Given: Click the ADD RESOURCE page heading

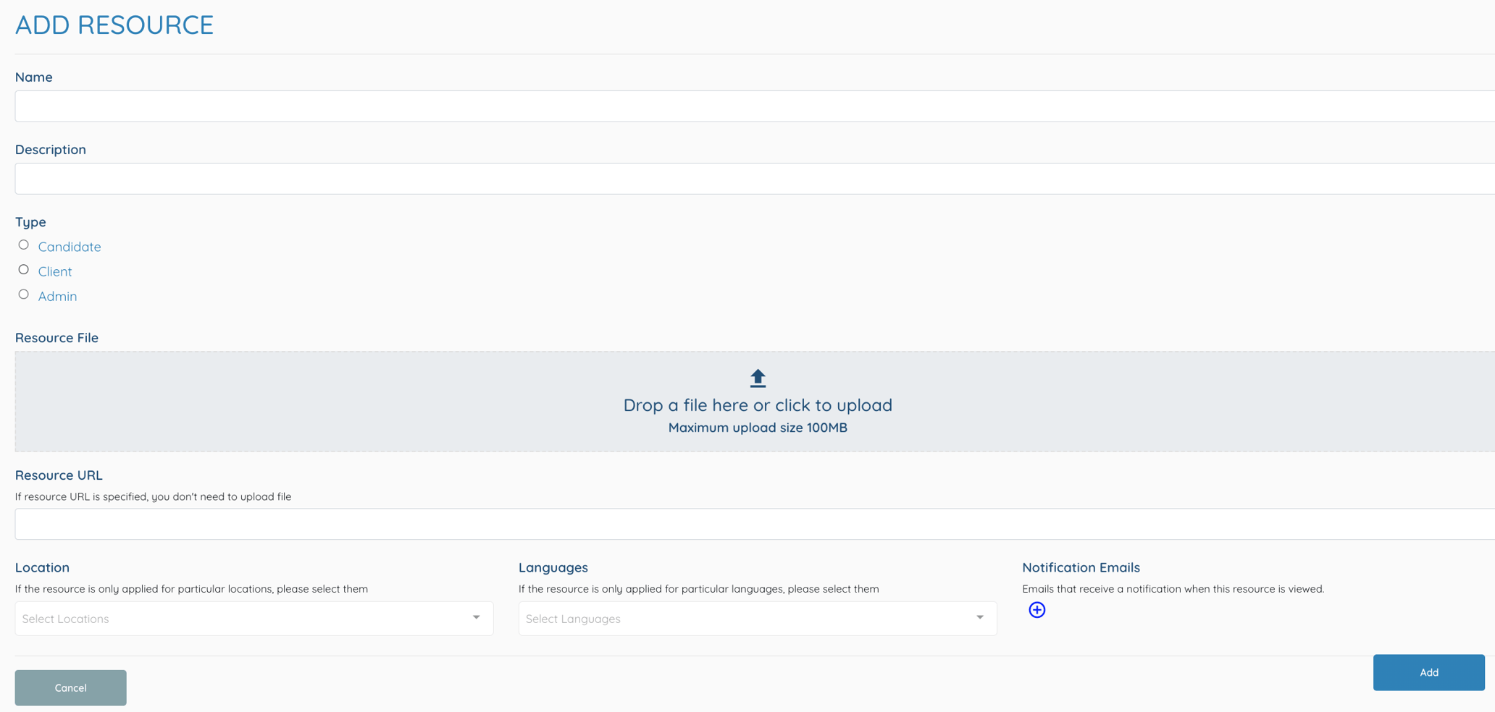Looking at the screenshot, I should pos(114,25).
